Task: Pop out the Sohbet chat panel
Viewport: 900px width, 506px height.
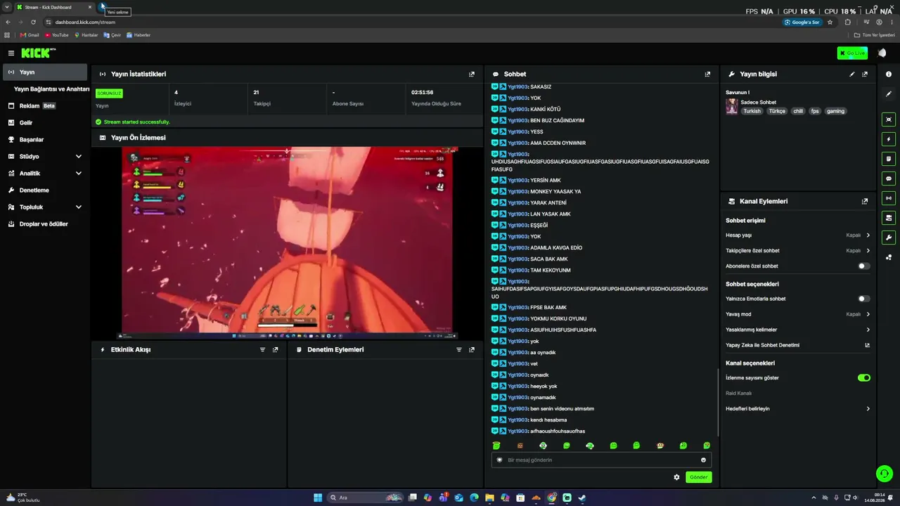Action: pos(707,74)
